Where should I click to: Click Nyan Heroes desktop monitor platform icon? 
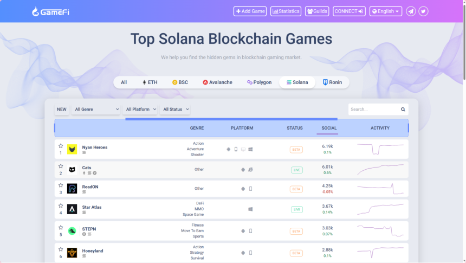click(243, 149)
